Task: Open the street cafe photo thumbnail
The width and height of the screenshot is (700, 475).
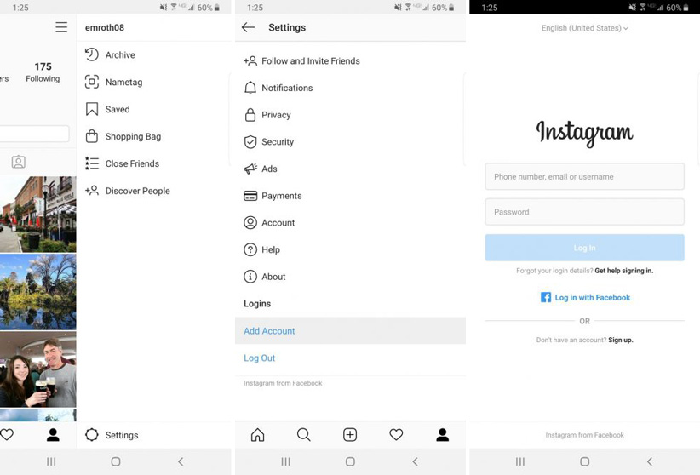Action: [x=38, y=215]
